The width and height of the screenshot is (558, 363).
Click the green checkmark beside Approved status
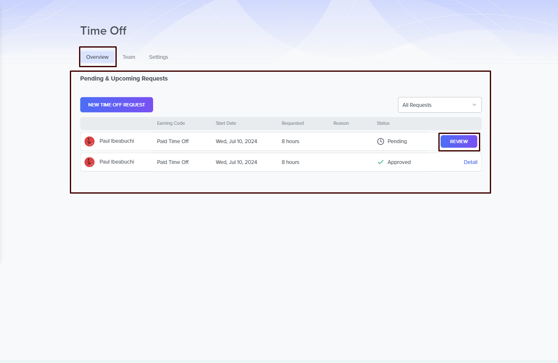[380, 162]
